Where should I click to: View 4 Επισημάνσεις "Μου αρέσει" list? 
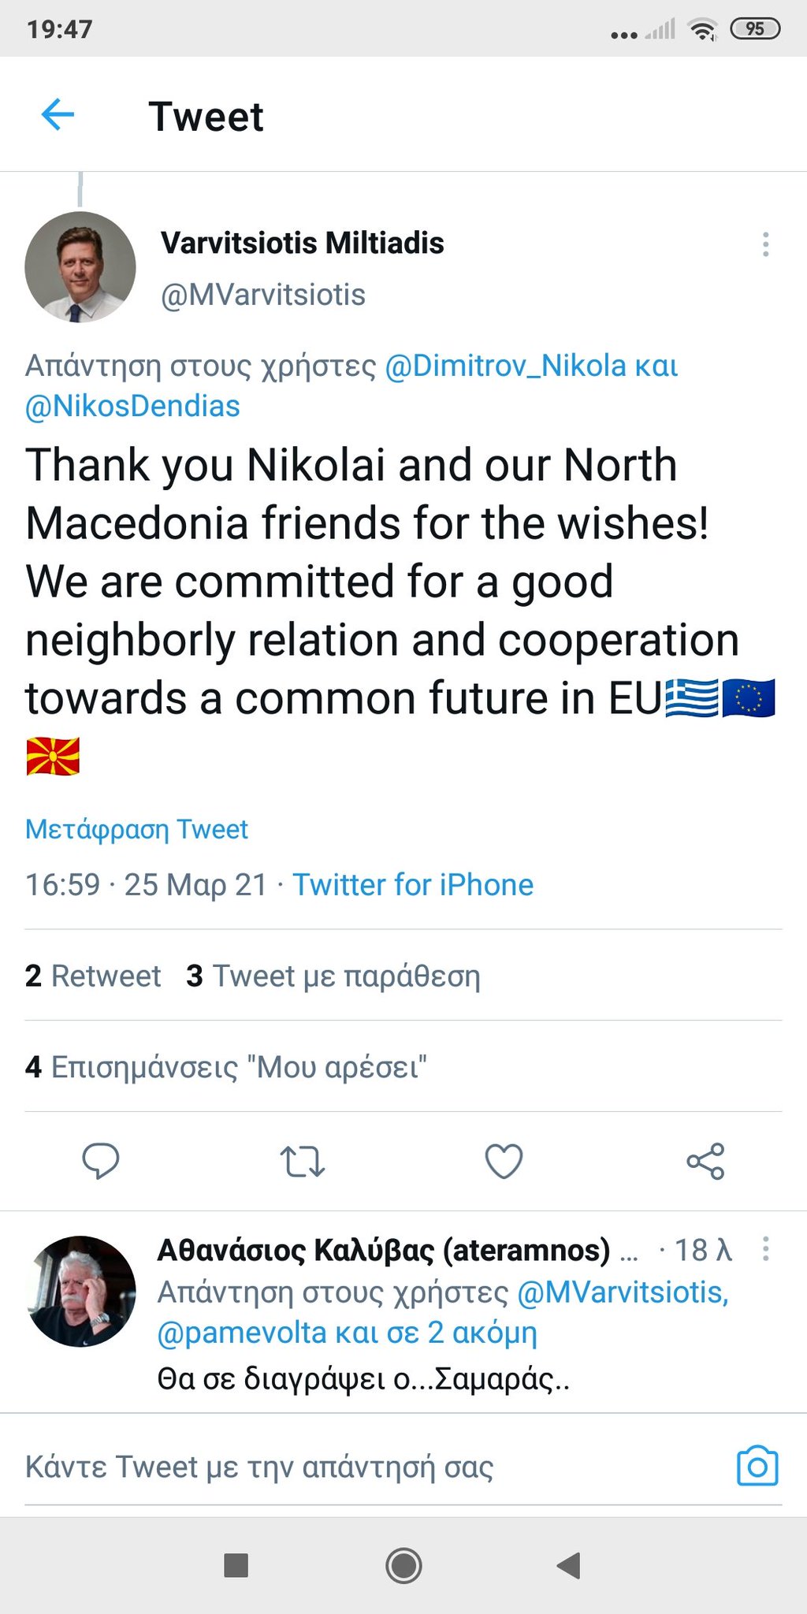point(226,1067)
